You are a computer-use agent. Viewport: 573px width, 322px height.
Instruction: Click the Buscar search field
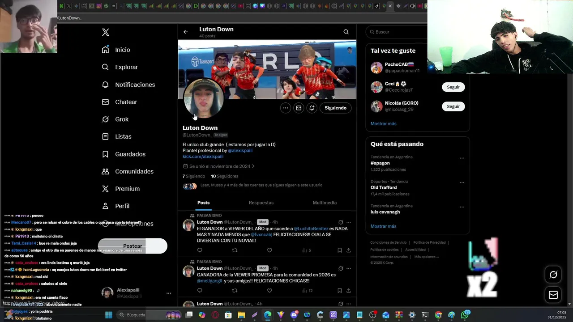pyautogui.click(x=397, y=32)
